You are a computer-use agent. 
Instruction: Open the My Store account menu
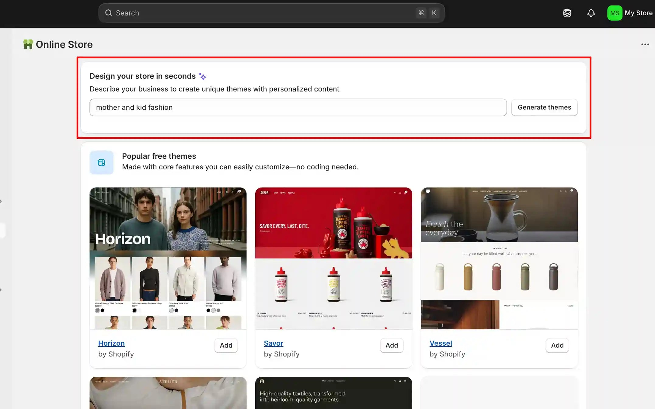[630, 13]
